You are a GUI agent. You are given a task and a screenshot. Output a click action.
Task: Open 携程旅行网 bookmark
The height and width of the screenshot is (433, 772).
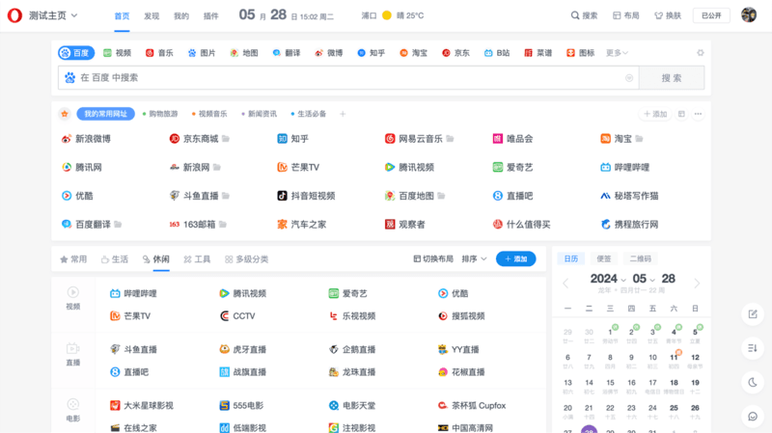click(x=630, y=225)
